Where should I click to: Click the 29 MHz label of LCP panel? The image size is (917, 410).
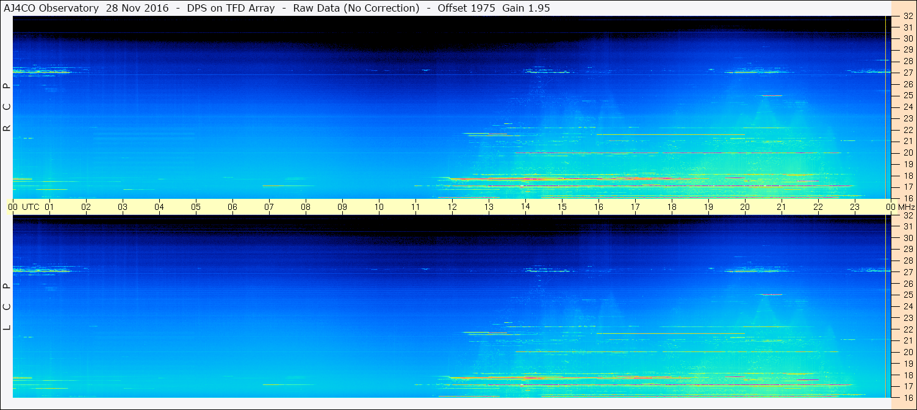coord(908,249)
